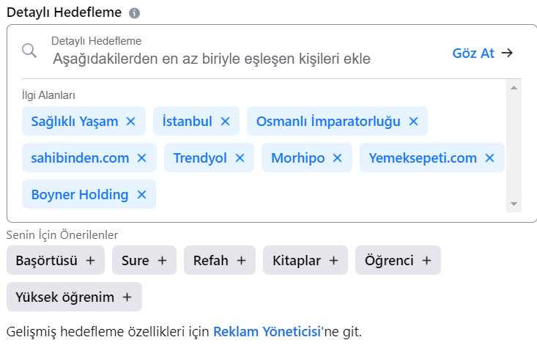Remove the Trendyol interest tag
The height and width of the screenshot is (348, 537).
(x=240, y=158)
